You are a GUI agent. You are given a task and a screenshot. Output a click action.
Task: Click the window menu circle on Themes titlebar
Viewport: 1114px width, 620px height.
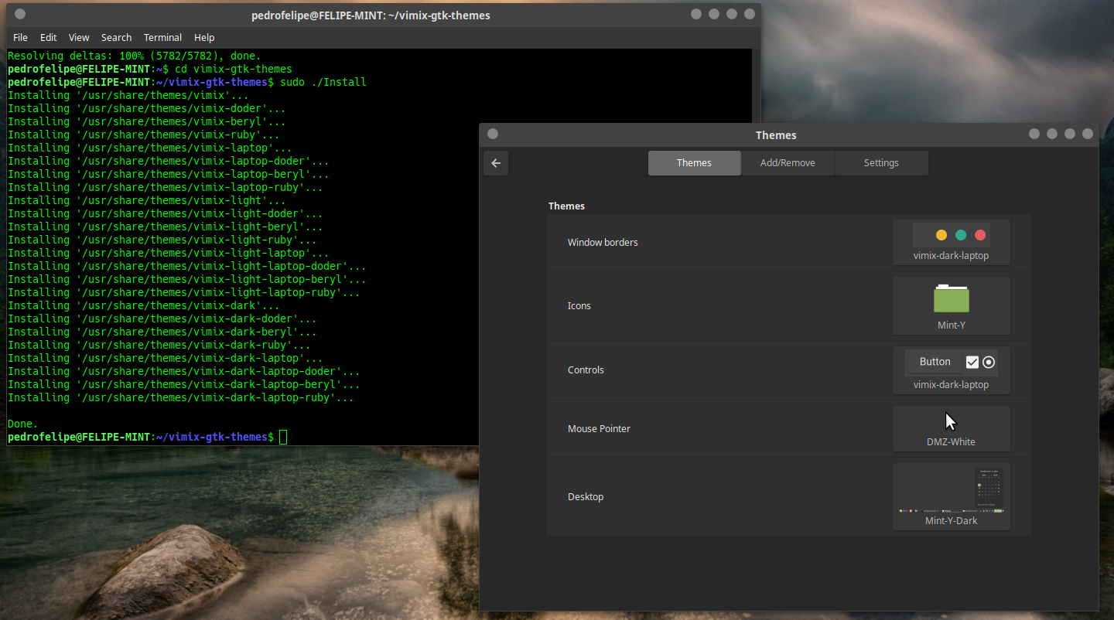493,134
